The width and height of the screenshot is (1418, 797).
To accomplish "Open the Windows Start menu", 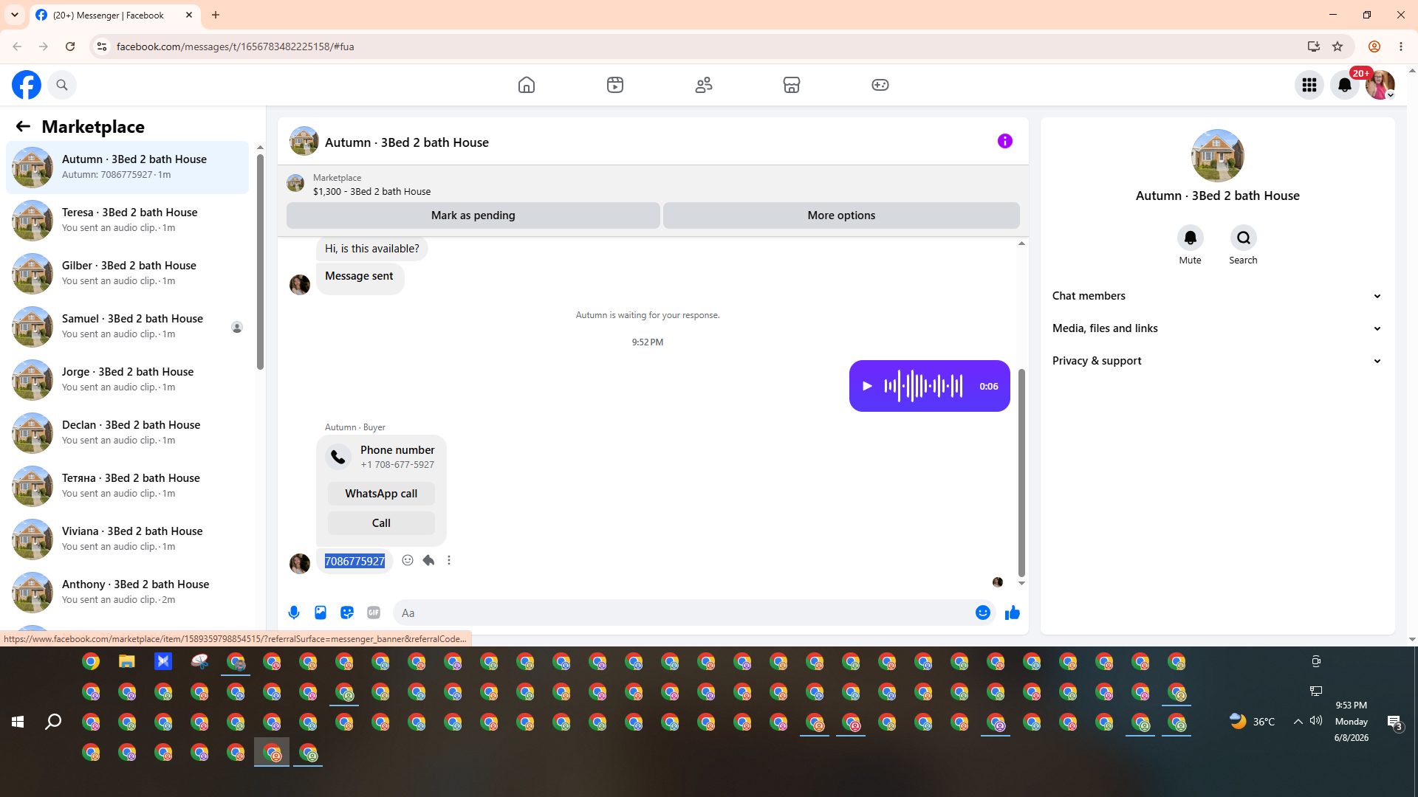I will pos(18,722).
